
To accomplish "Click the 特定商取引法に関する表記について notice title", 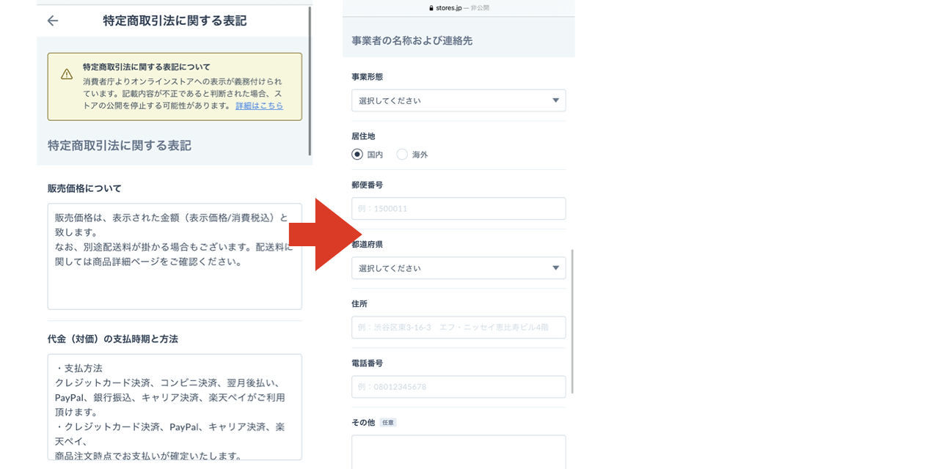I will [147, 67].
